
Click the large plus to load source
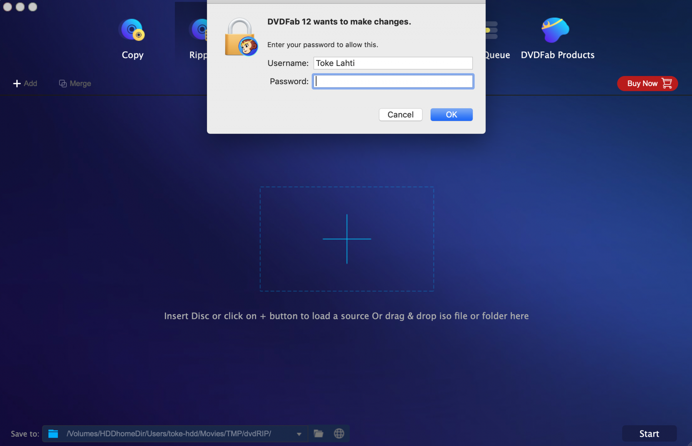[x=347, y=239]
